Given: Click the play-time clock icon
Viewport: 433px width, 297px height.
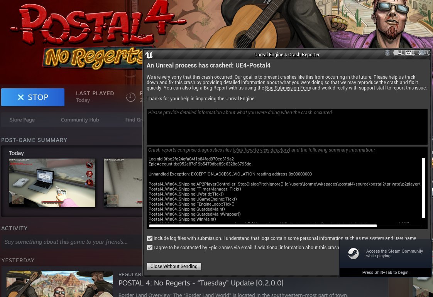Looking at the screenshot, I should pos(130,97).
